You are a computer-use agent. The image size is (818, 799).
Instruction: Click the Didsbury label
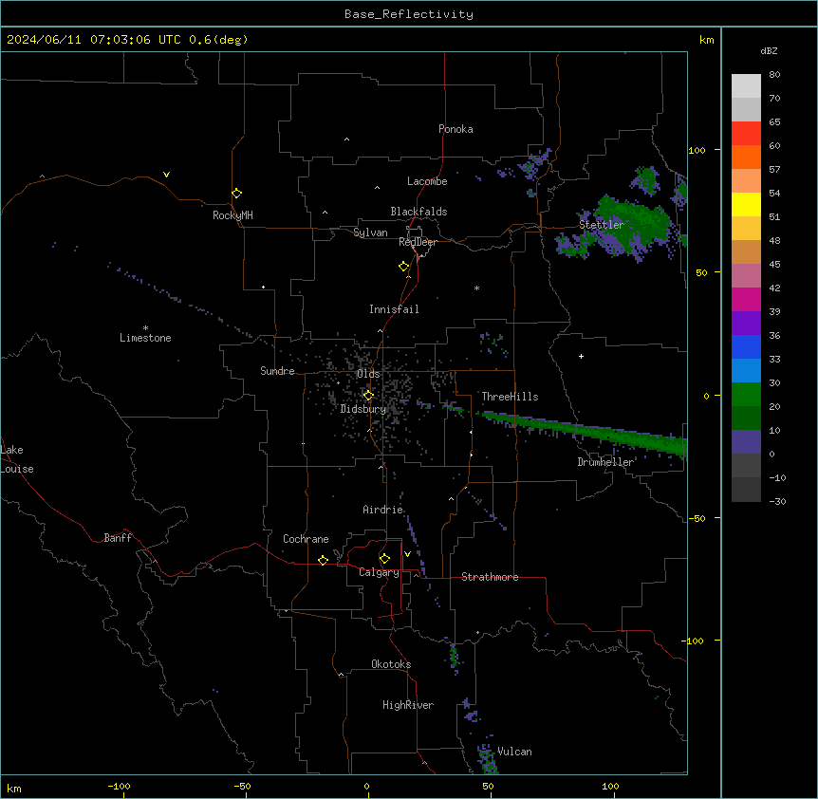(x=363, y=409)
